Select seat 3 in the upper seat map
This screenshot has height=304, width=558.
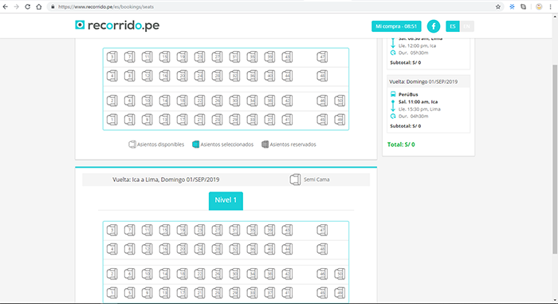(112, 57)
